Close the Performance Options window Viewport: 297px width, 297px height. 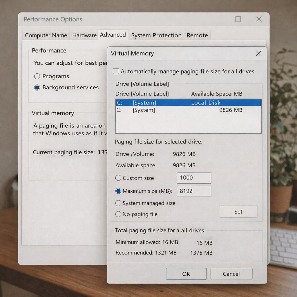259,19
